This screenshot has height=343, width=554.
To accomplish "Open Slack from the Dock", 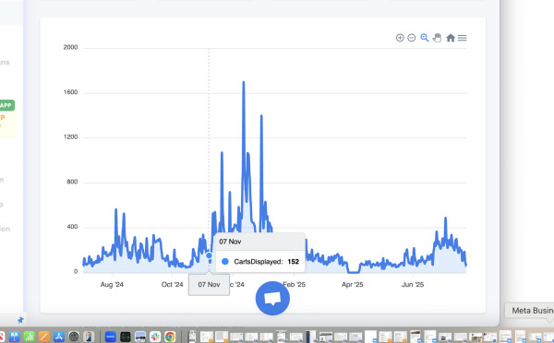I will [x=155, y=337].
